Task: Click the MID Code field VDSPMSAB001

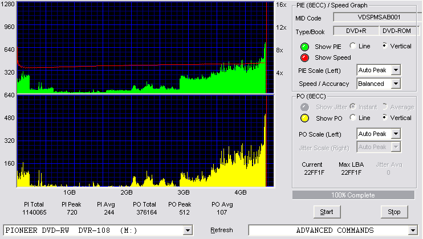Action: [x=377, y=17]
